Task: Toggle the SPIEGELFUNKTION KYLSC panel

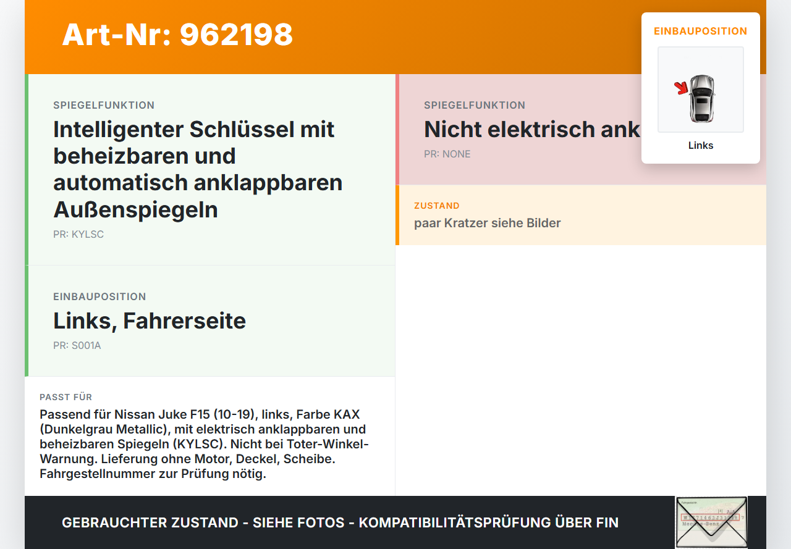Action: [x=210, y=167]
